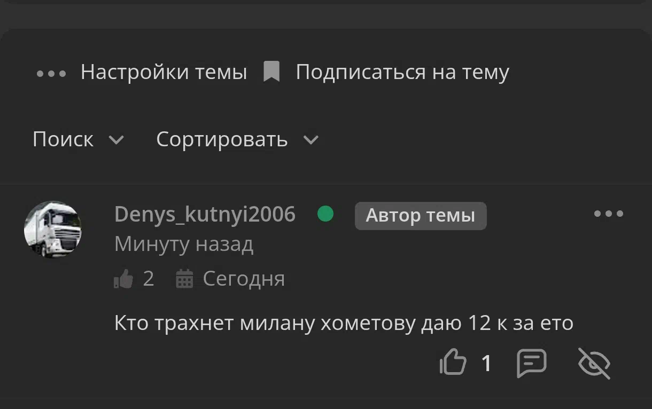Click the like count number 1
652x409 pixels.
(486, 364)
